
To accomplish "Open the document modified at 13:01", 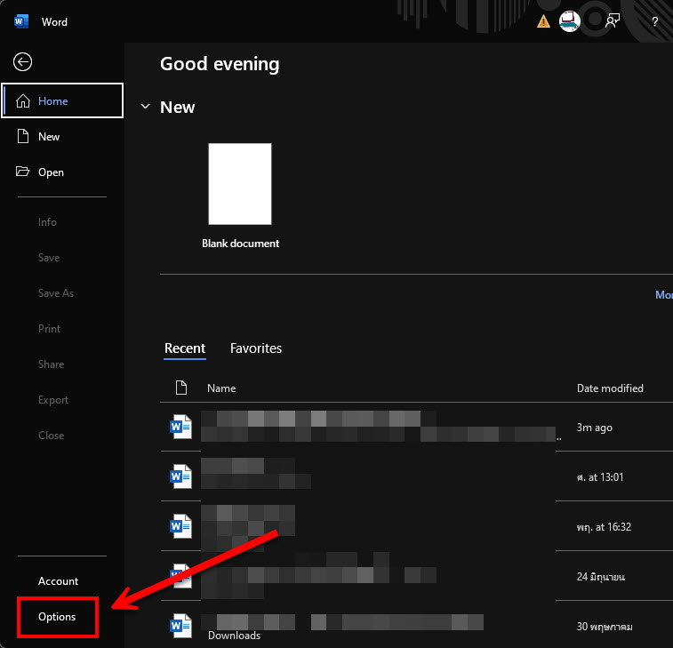I will [x=416, y=476].
